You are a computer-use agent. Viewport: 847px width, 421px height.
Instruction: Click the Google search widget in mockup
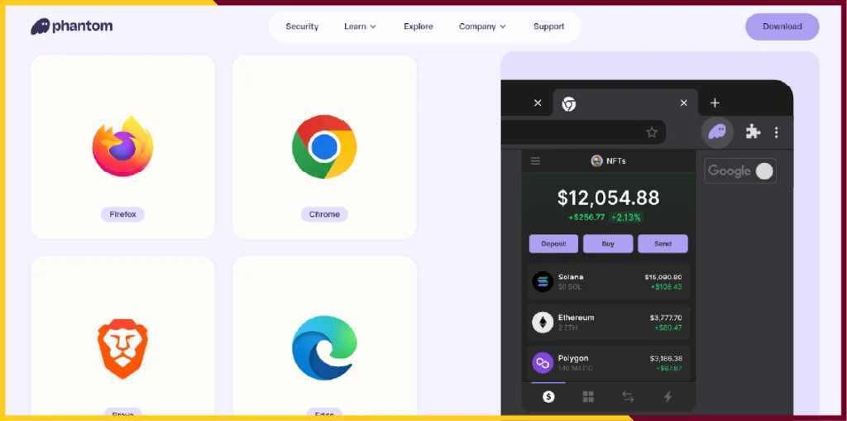tap(740, 170)
